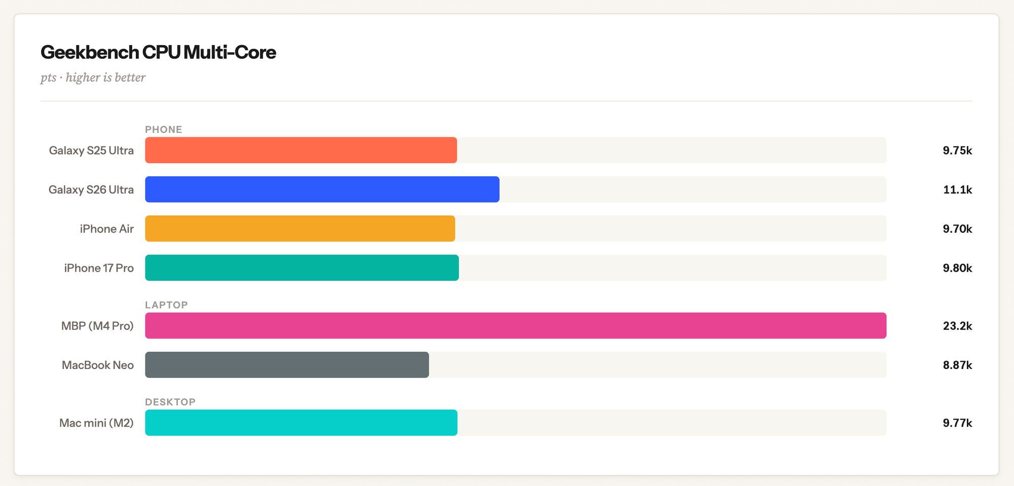Click the Geekbench CPU Multi-Core title
This screenshot has width=1014, height=486.
(x=158, y=52)
